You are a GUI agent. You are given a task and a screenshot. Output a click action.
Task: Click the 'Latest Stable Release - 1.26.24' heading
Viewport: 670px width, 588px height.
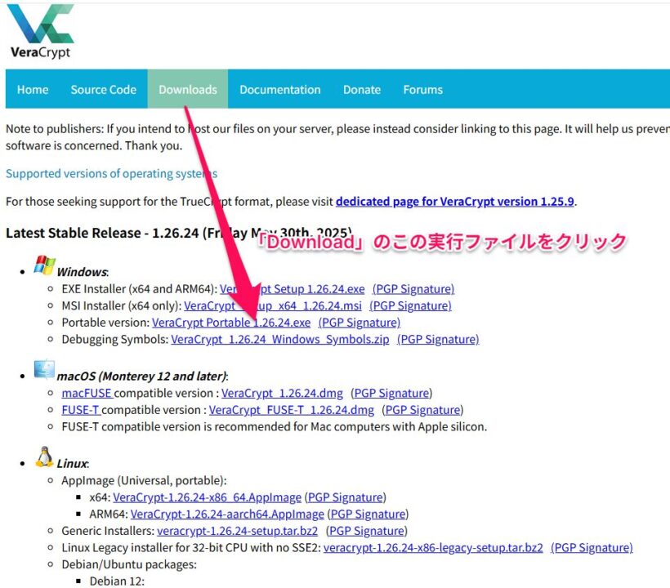click(179, 233)
